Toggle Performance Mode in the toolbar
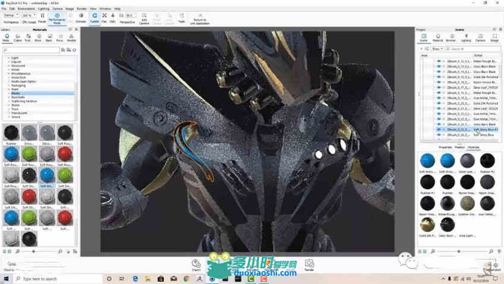The width and height of the screenshot is (504, 284). click(x=57, y=18)
